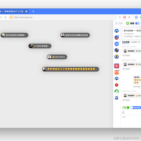Select the 全站弹幕 tab

(126, 42)
